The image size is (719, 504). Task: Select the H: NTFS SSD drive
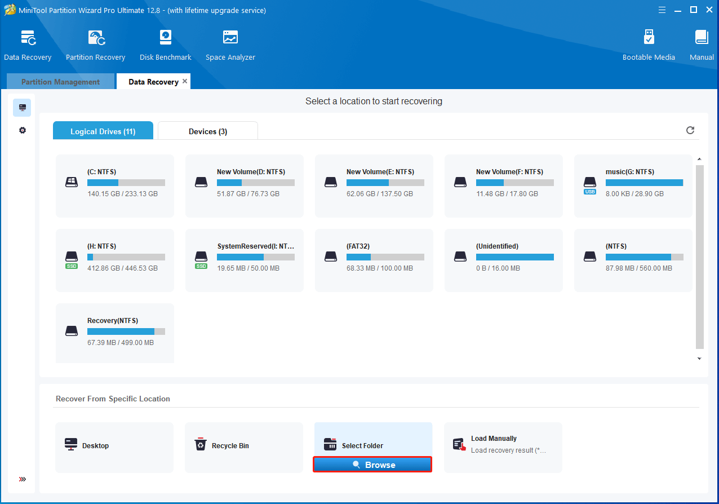[115, 260]
